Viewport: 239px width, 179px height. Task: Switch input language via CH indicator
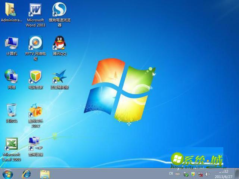171,174
